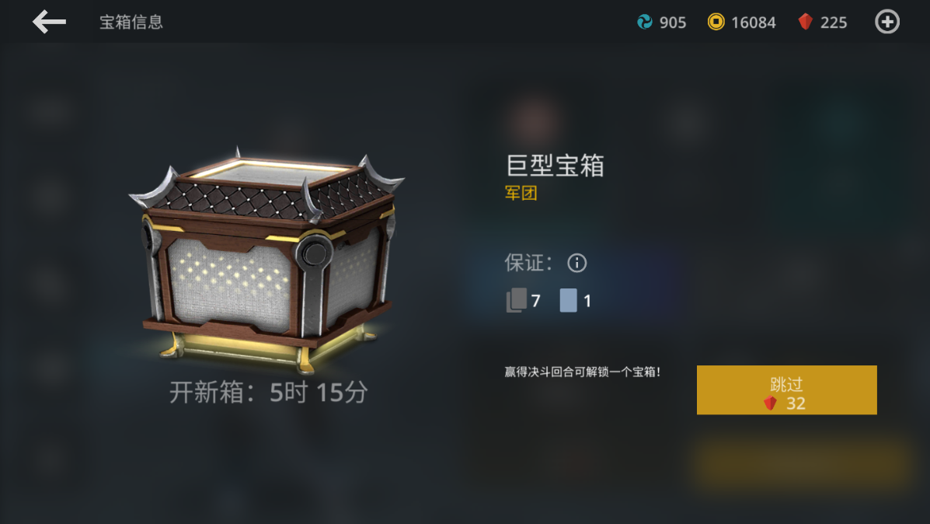Open the guarantee info icon
Screen dimensions: 930x524
(576, 263)
